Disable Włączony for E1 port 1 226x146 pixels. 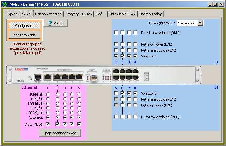click(x=116, y=56)
